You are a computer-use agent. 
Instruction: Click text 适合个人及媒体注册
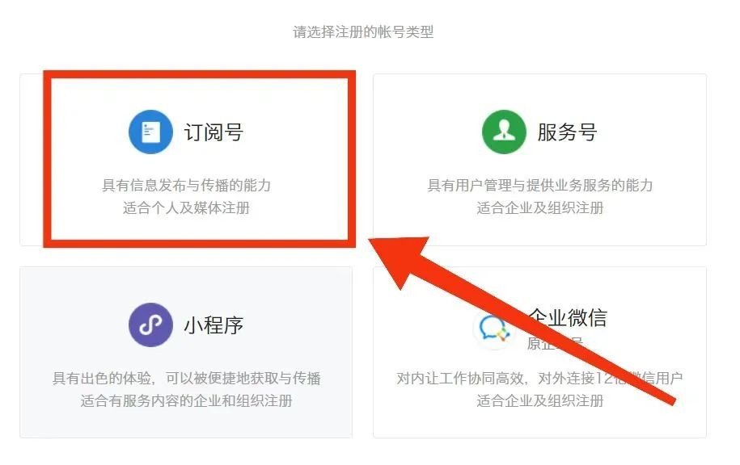pyautogui.click(x=187, y=207)
